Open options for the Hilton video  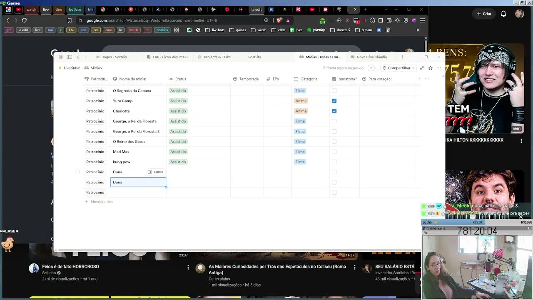[x=521, y=141]
